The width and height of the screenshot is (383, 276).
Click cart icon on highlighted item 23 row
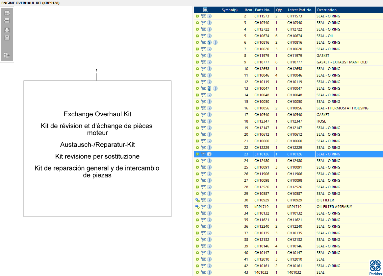click(203, 154)
